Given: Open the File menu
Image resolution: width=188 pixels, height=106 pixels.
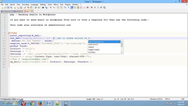Looking at the screenshot, I should pyautogui.click(x=2, y=5).
